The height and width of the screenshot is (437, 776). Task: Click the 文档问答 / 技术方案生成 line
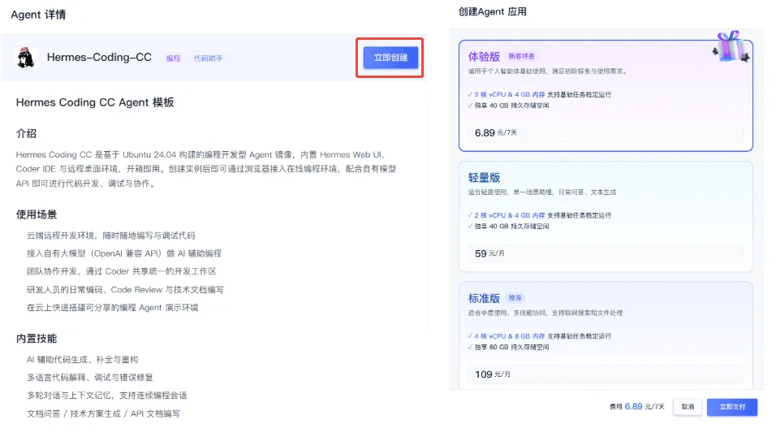click(103, 413)
